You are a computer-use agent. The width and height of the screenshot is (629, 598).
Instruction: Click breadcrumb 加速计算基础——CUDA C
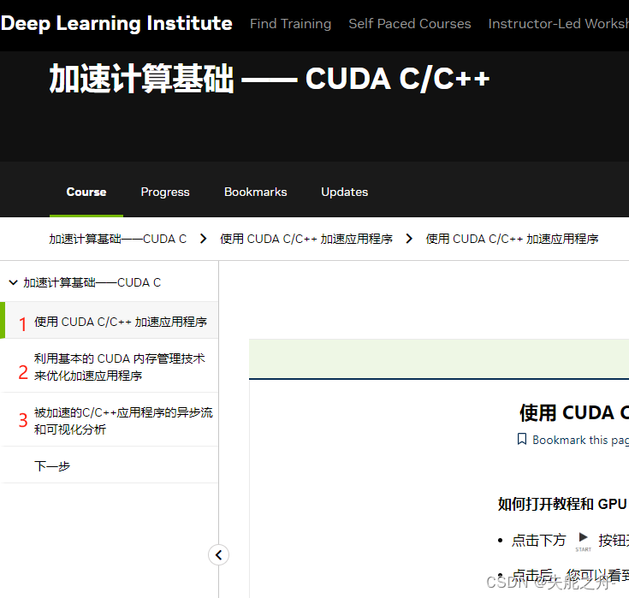118,239
